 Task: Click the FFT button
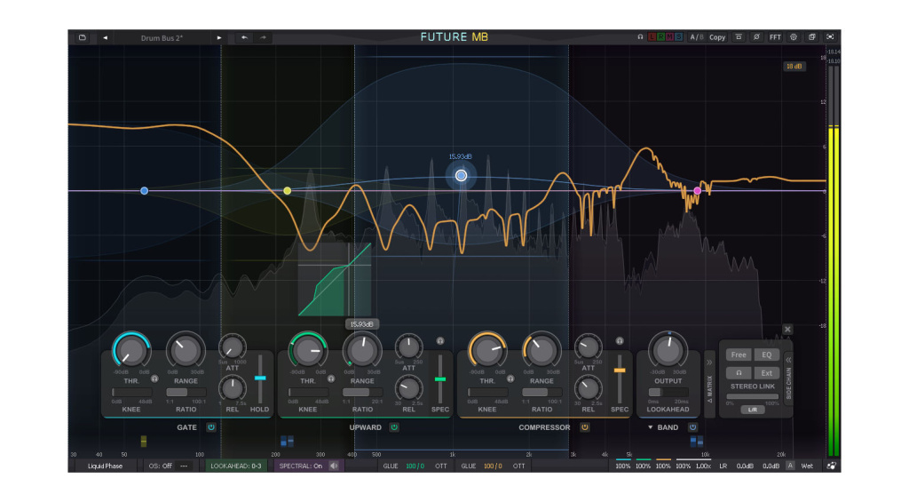[775, 37]
